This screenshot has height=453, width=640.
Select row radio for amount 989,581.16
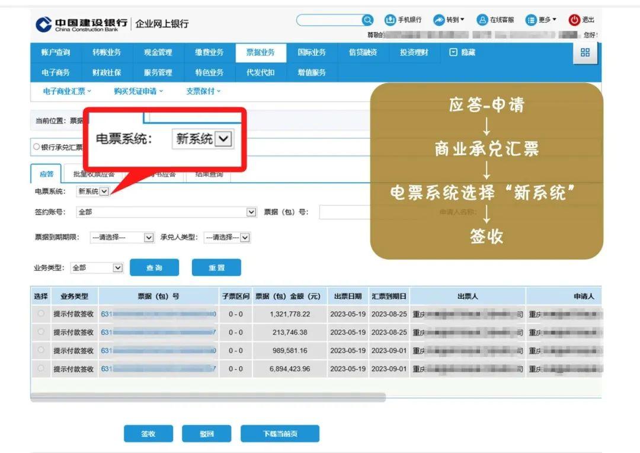41,350
